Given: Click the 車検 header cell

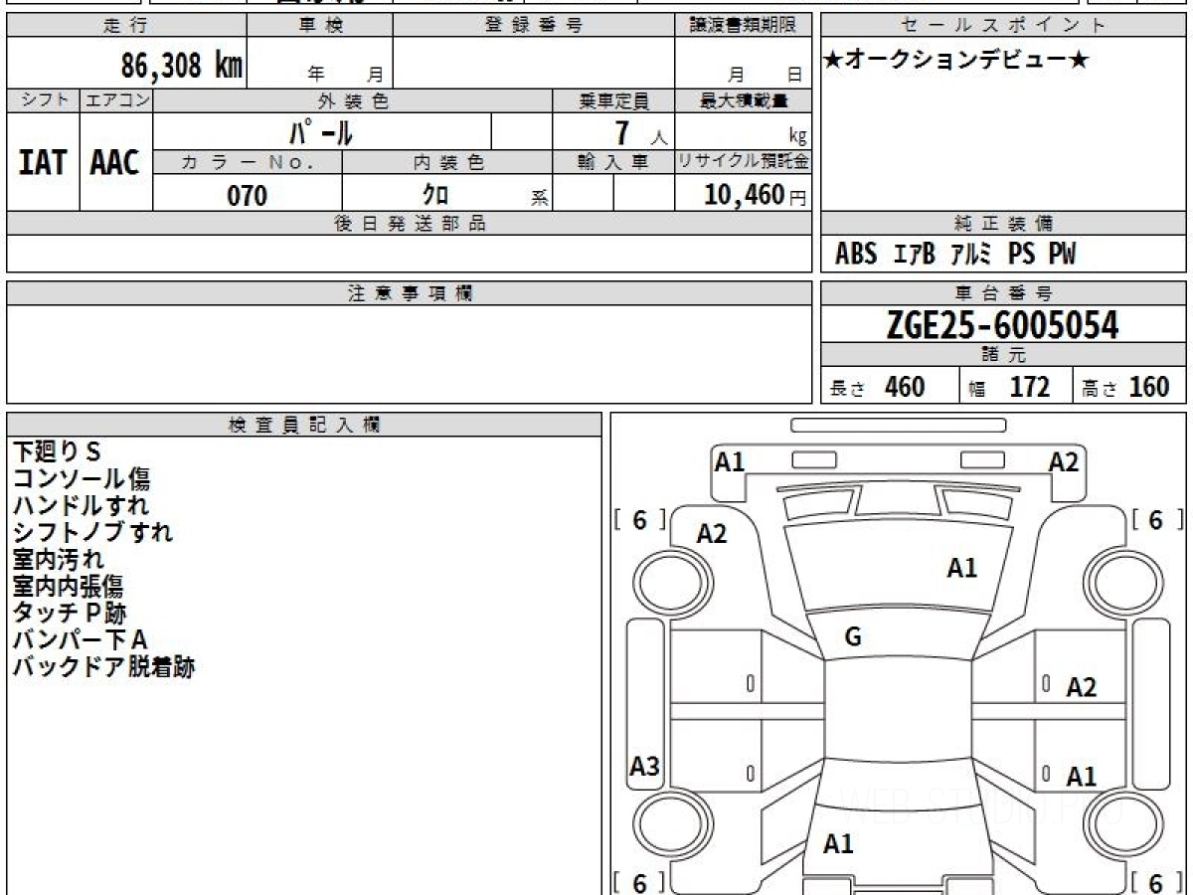Looking at the screenshot, I should tap(320, 26).
